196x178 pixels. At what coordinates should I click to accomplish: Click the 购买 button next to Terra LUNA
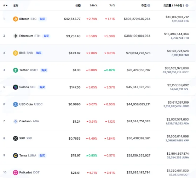click(42, 155)
